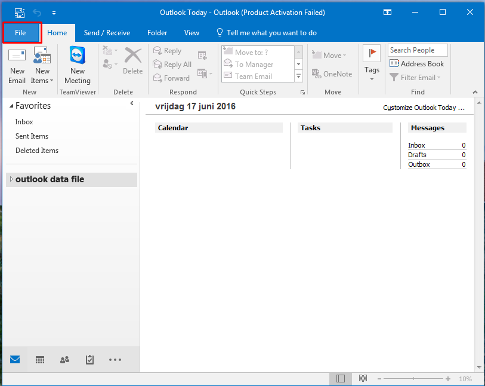
Task: Open the New Items menu
Action: pyautogui.click(x=42, y=66)
